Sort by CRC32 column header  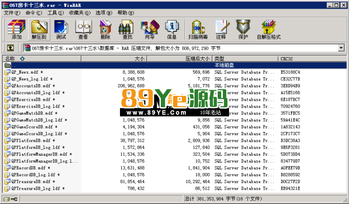(x=312, y=58)
